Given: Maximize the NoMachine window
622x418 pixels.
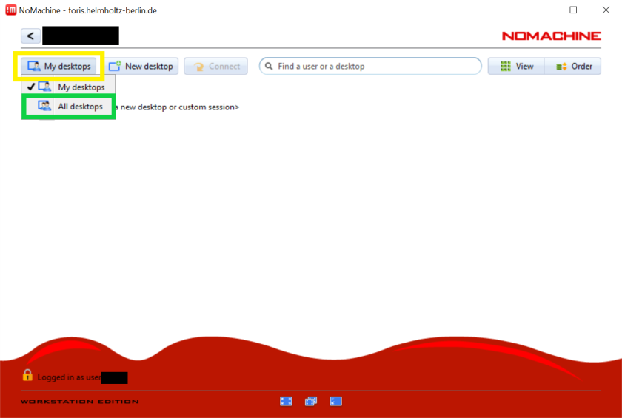Looking at the screenshot, I should point(573,10).
